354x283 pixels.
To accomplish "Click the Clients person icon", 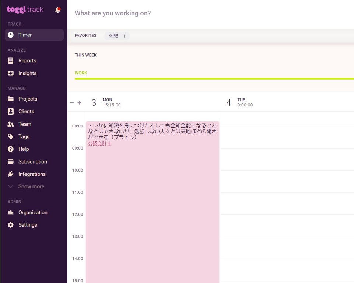I will pyautogui.click(x=11, y=111).
